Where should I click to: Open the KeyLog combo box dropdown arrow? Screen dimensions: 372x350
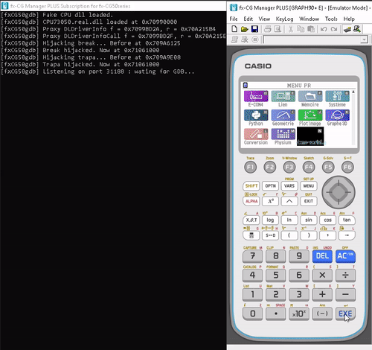click(x=364, y=39)
